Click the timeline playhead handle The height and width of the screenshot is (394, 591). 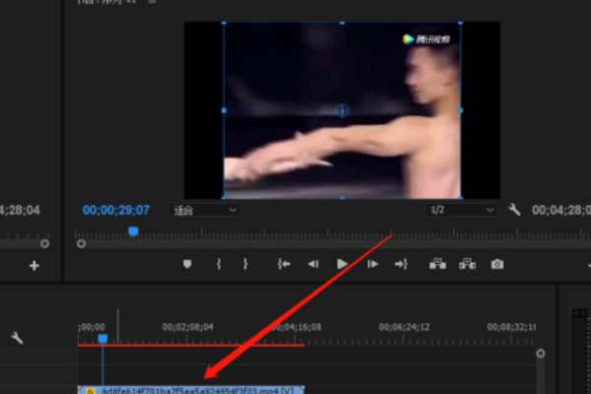coord(102,339)
